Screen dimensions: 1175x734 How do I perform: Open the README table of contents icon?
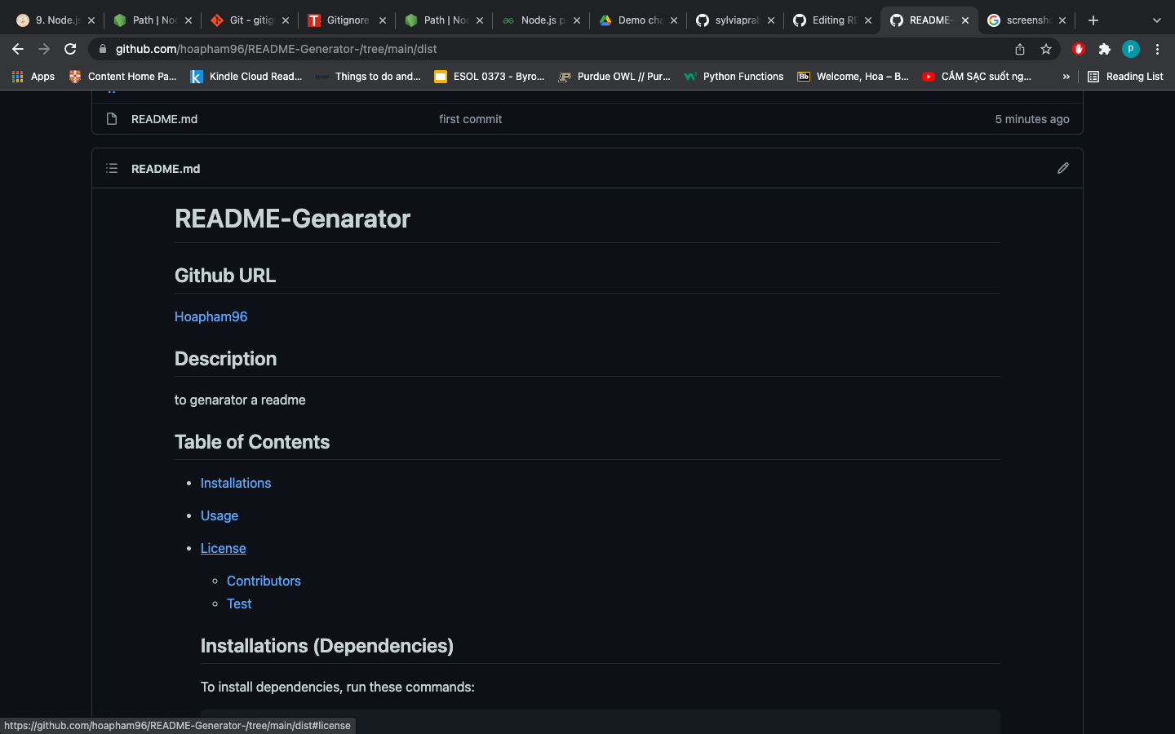coord(112,168)
